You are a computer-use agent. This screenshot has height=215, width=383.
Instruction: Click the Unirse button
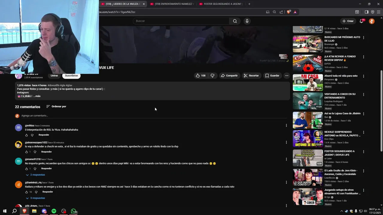54,76
